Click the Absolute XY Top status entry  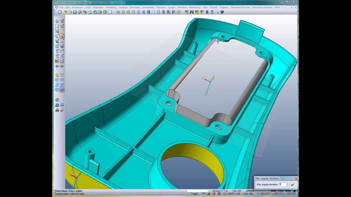point(220,191)
